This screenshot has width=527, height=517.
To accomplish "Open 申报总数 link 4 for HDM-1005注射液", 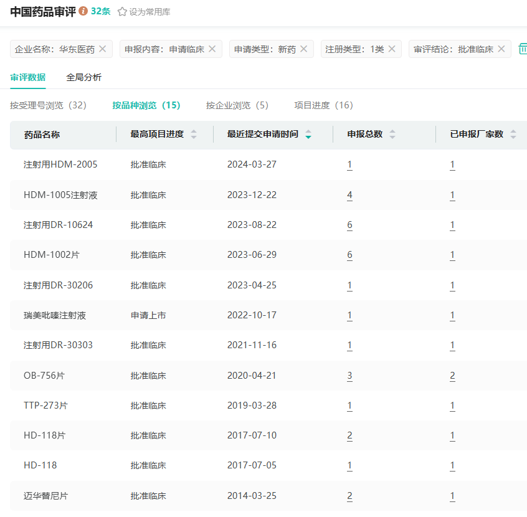I will pyautogui.click(x=349, y=195).
